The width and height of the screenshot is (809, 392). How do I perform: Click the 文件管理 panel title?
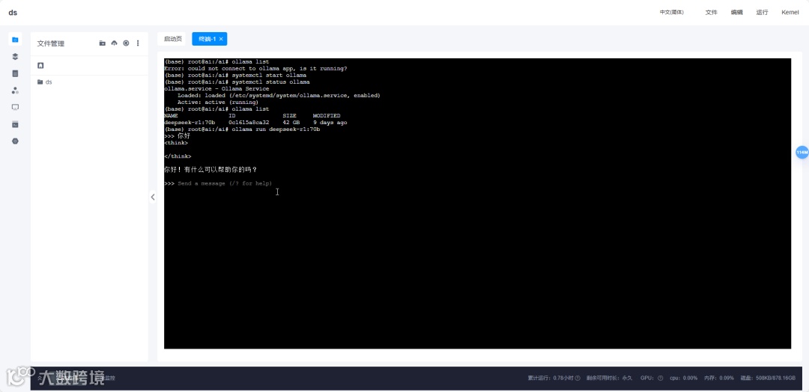[x=51, y=44]
